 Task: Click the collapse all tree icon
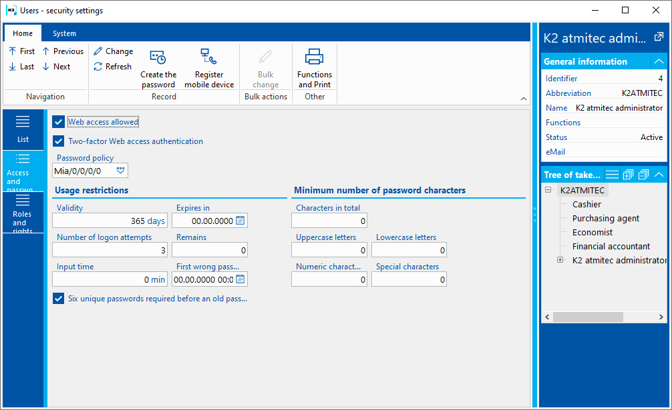click(643, 175)
